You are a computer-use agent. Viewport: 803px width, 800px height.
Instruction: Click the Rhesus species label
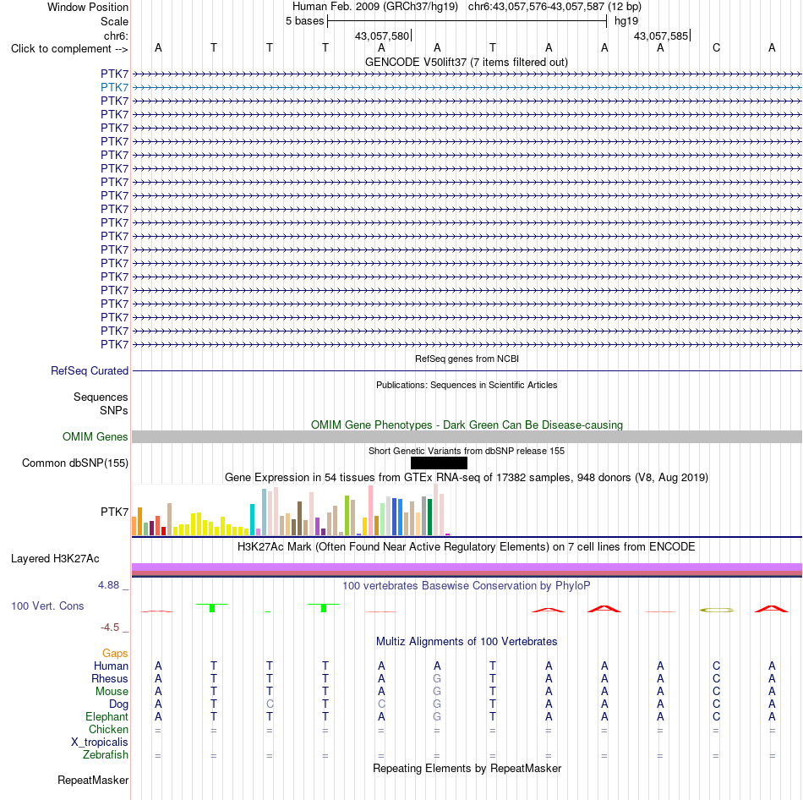[x=110, y=679]
